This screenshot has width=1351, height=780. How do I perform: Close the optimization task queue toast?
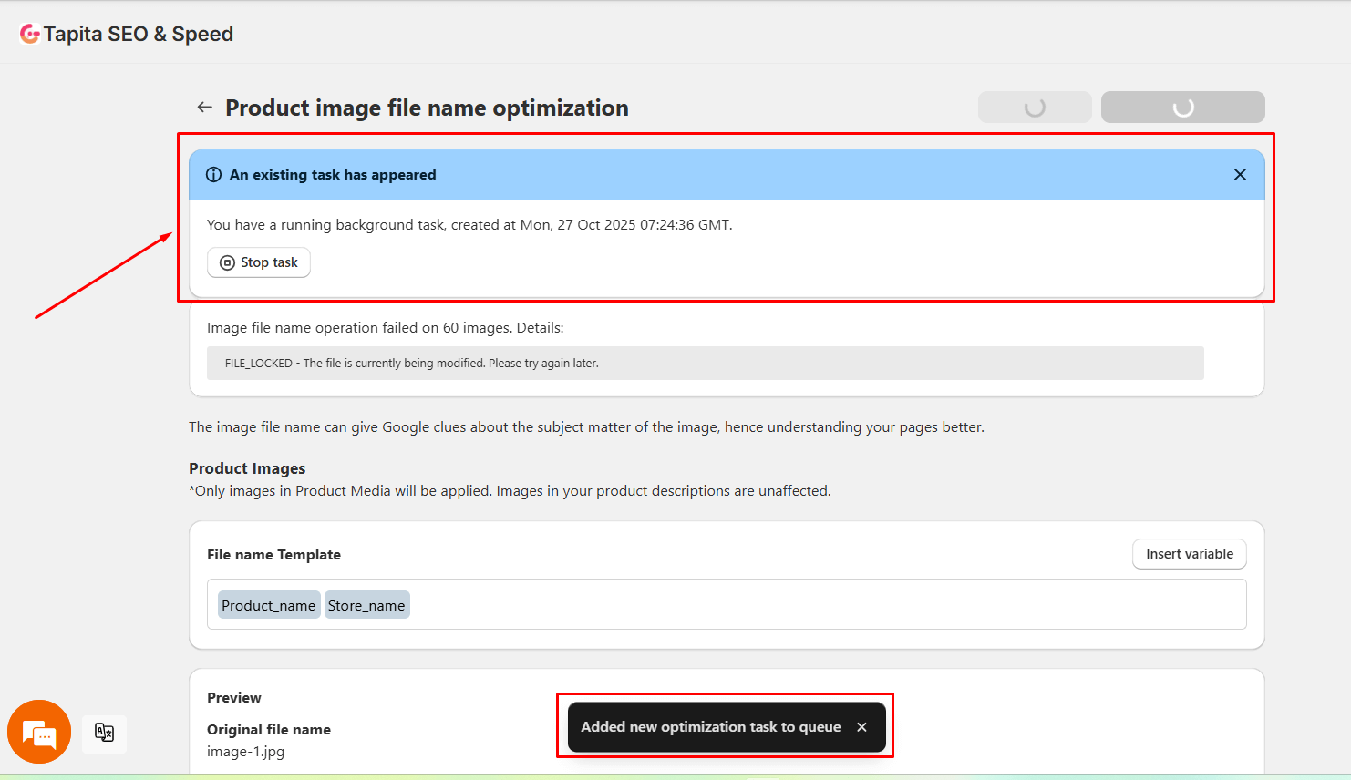point(861,726)
